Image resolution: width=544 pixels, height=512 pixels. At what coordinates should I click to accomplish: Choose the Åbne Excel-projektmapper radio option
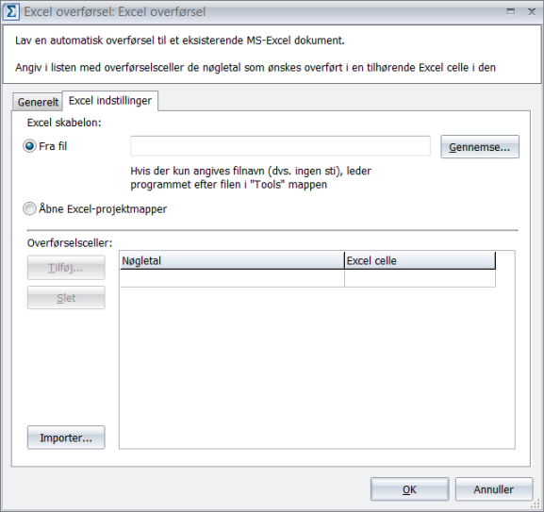29,208
